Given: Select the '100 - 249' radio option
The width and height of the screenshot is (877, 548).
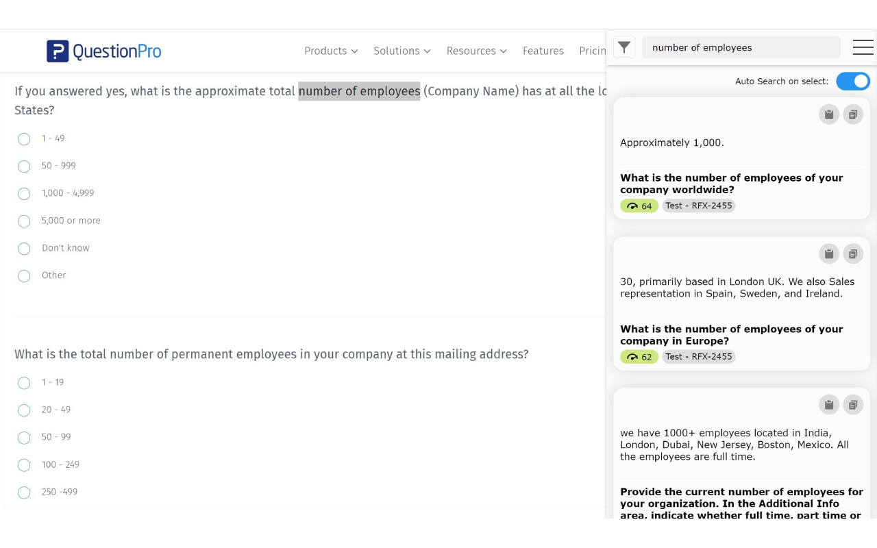Looking at the screenshot, I should [x=24, y=465].
